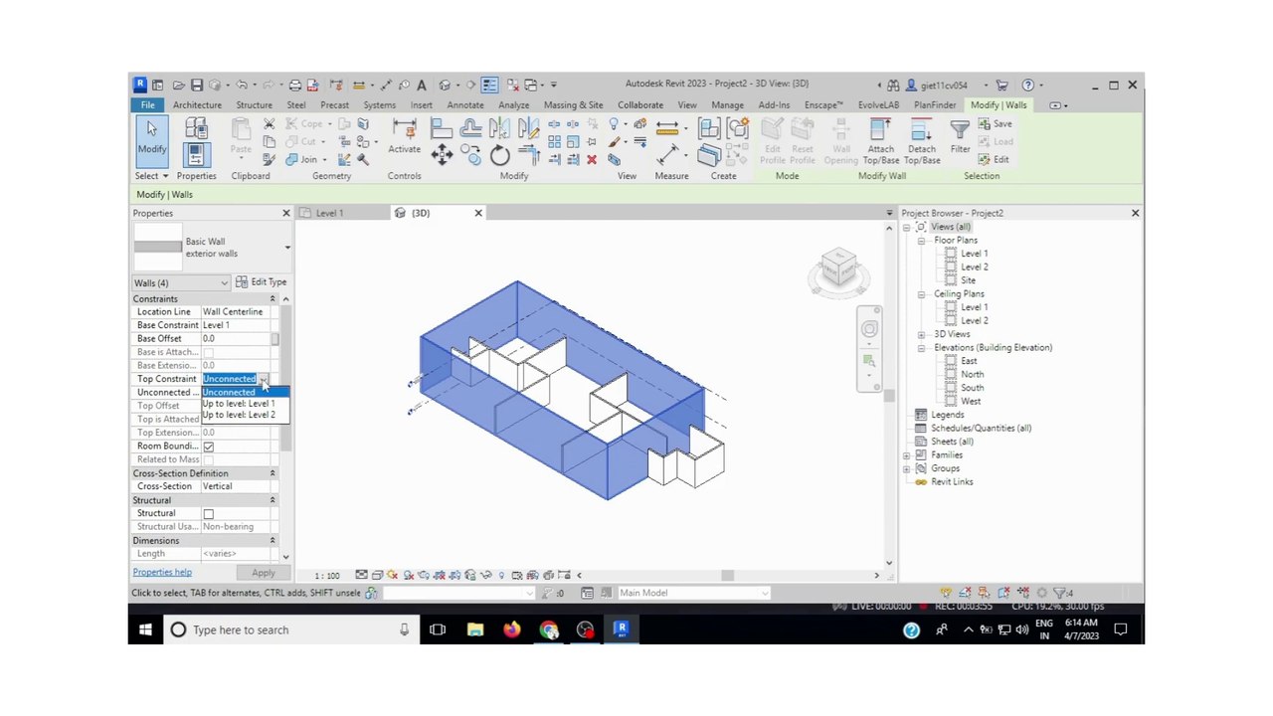Toggle the Base is Attached checkbox
This screenshot has height=716, width=1273.
coord(208,352)
